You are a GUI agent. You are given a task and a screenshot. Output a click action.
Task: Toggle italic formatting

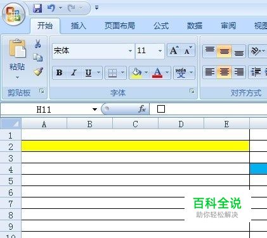pyautogui.click(x=74, y=73)
